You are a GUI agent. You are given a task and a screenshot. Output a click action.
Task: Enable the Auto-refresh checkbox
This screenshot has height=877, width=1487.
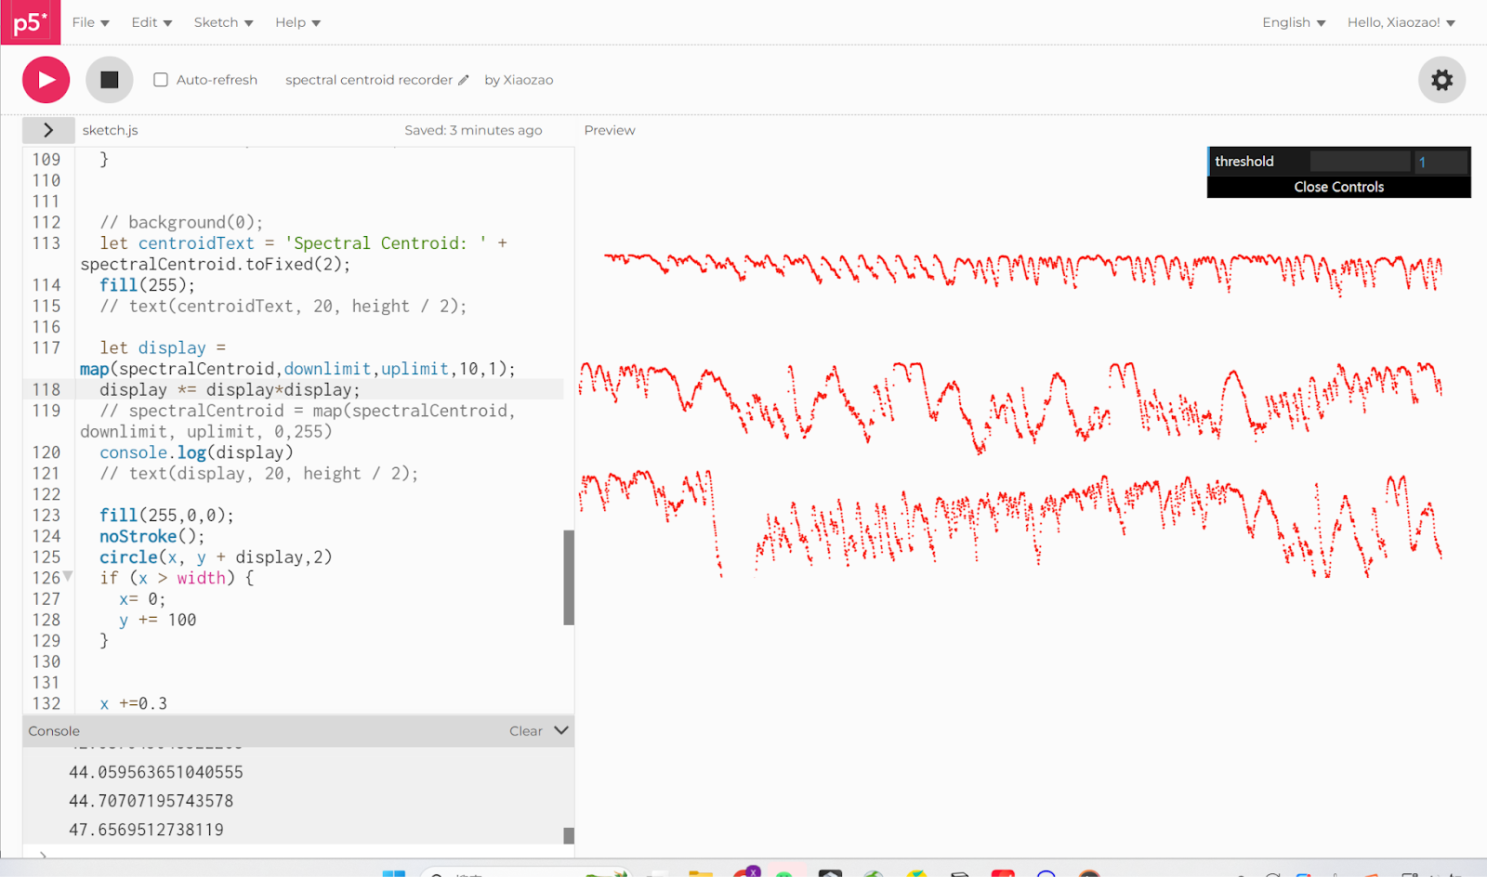point(161,80)
